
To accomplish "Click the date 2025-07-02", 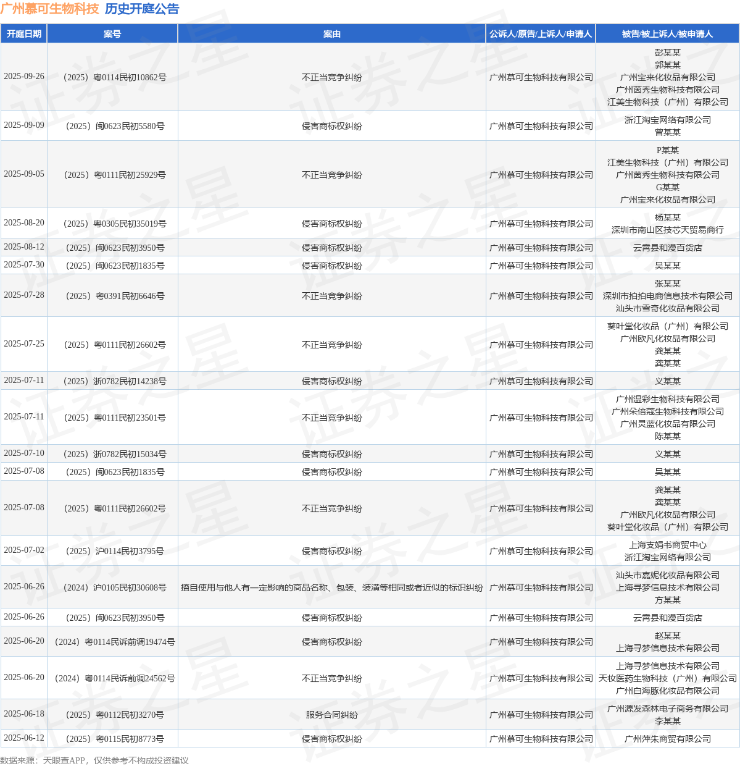I will point(24,550).
